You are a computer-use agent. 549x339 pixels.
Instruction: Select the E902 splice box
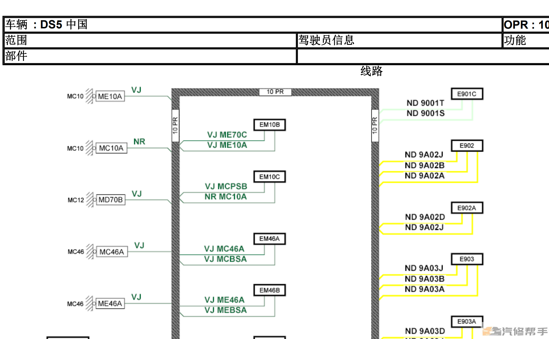(467, 146)
